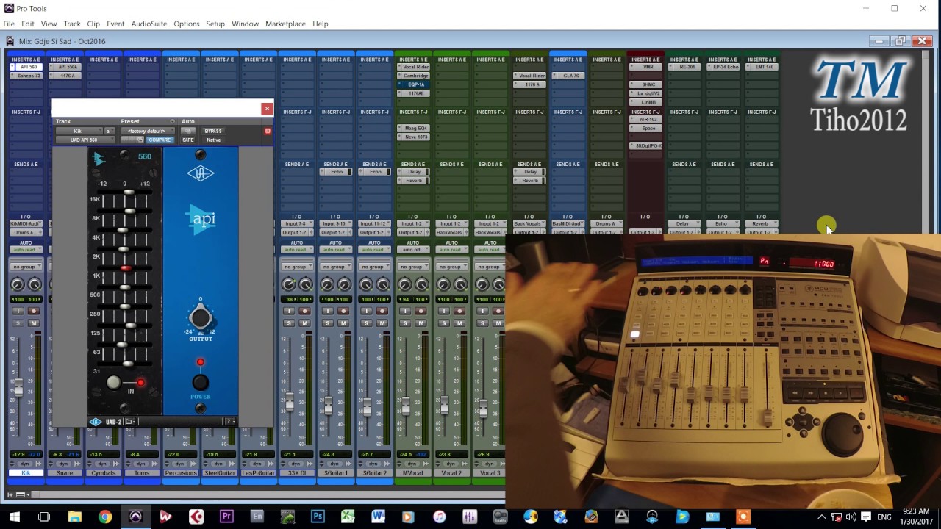The width and height of the screenshot is (941, 529).
Task: Open the File menu
Action: pos(9,24)
